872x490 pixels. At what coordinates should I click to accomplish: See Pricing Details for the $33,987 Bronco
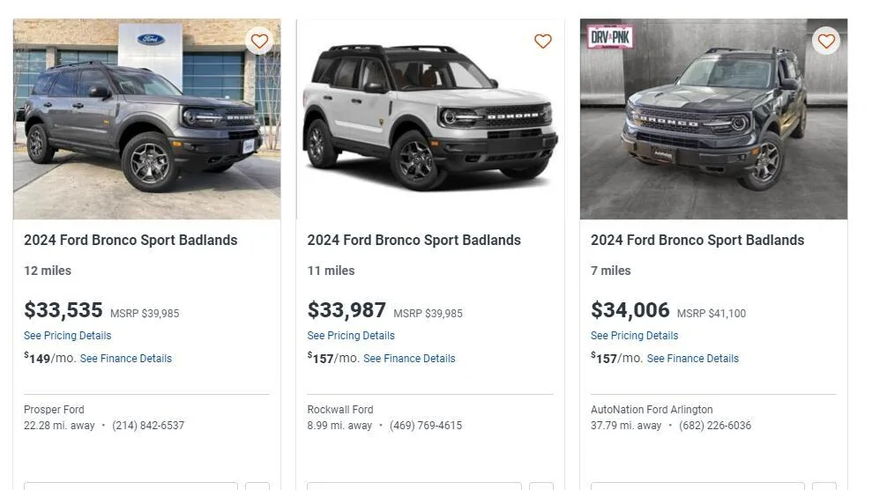(351, 336)
